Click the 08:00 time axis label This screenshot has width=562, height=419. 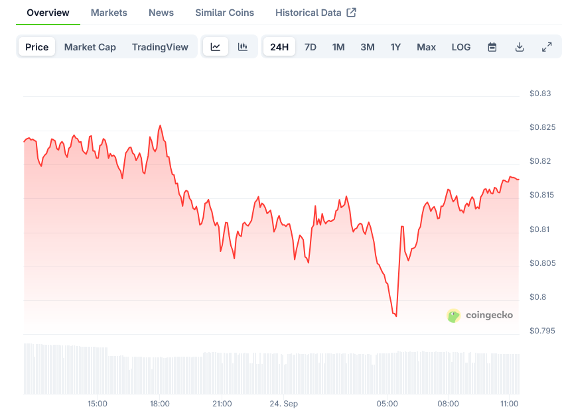tap(448, 404)
